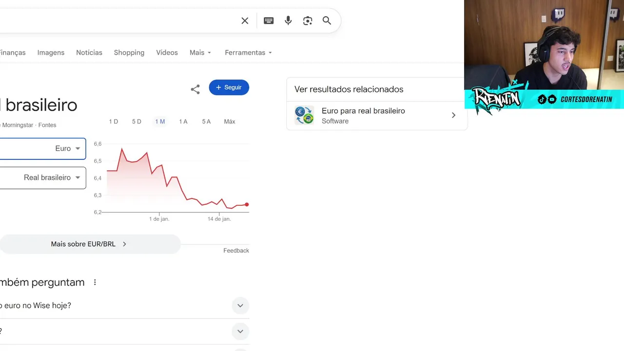Switch the chart to 5 D range

coord(136,121)
